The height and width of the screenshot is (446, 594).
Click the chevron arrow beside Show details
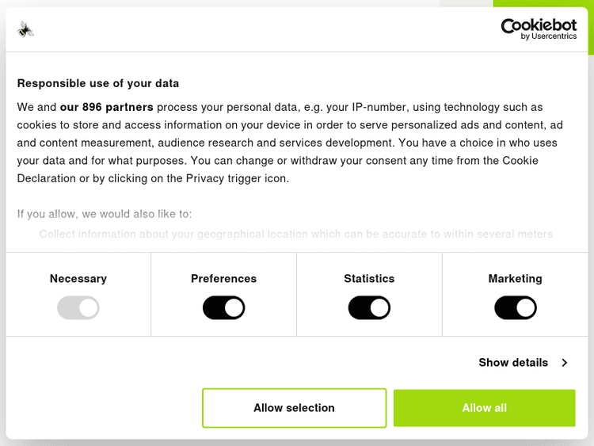[565, 363]
